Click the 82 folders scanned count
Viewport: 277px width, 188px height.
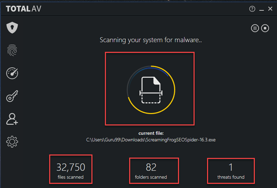point(151,167)
